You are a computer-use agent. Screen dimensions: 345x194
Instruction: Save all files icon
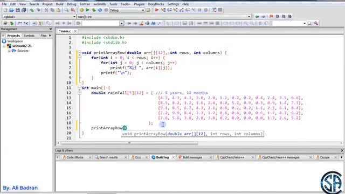tap(24, 10)
